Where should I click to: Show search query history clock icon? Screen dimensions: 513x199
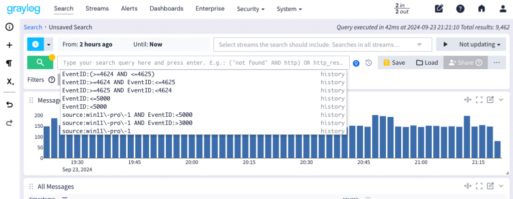pos(369,63)
